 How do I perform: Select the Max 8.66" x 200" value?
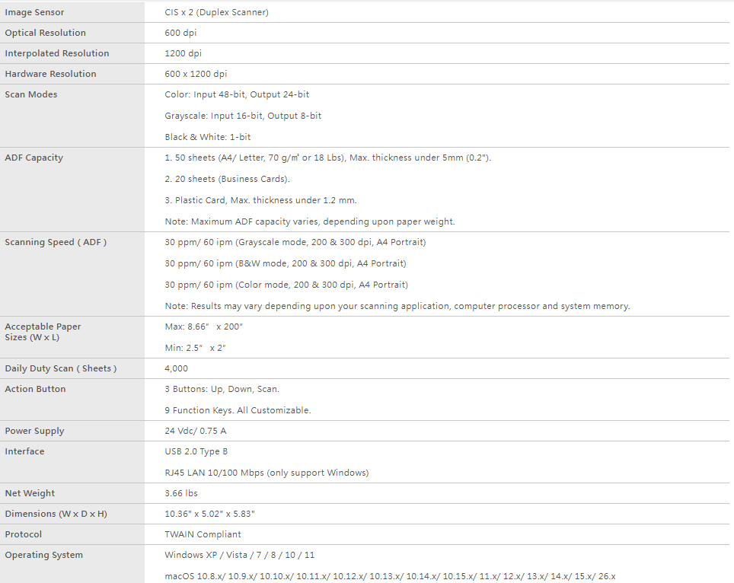pyautogui.click(x=204, y=327)
